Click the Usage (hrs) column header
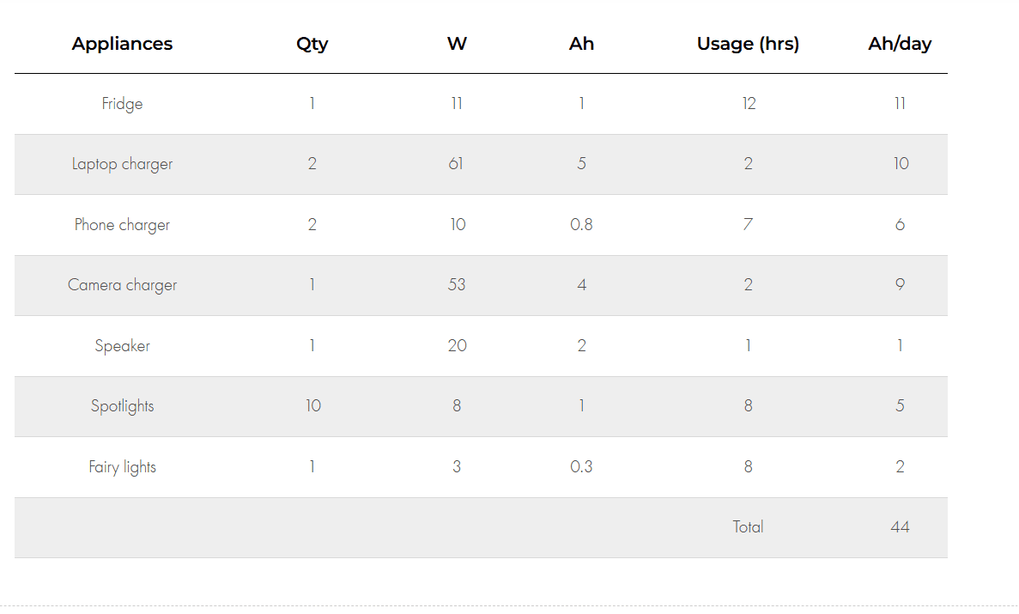This screenshot has height=614, width=1019. click(748, 45)
